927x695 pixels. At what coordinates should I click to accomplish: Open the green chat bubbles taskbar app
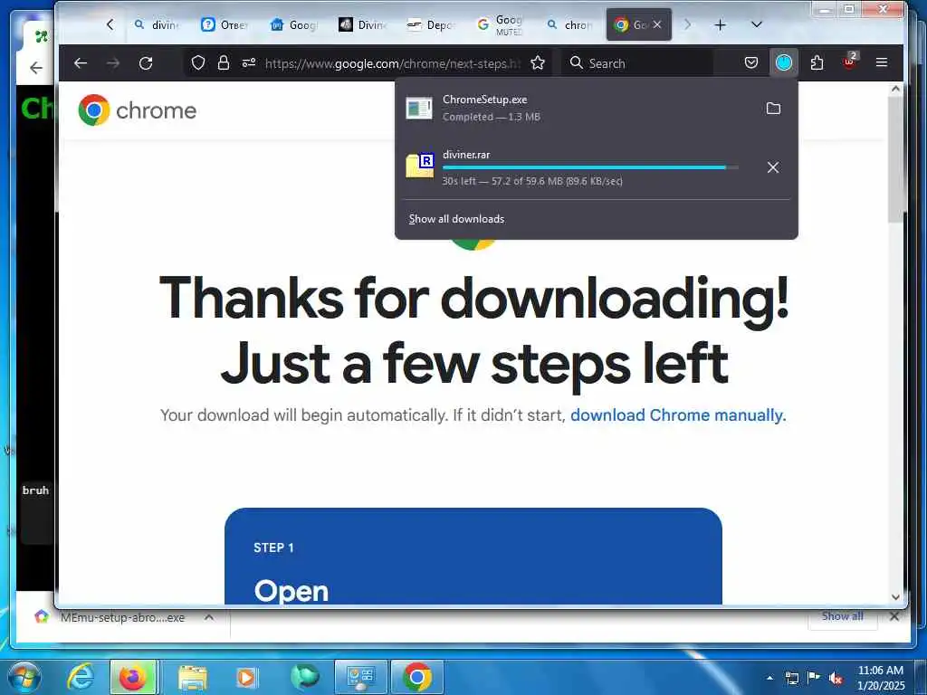point(304,677)
